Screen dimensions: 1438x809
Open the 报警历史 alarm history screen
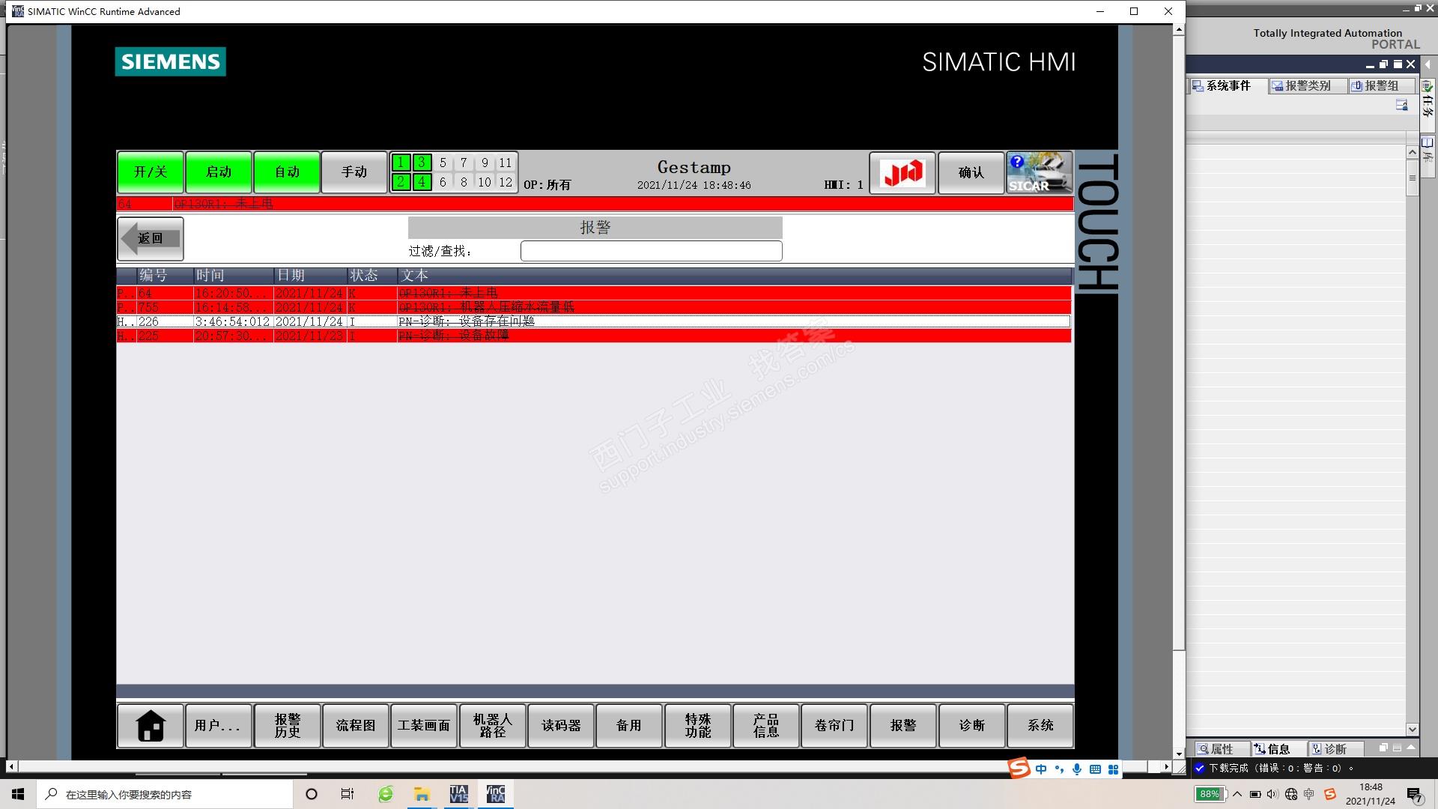coord(287,725)
